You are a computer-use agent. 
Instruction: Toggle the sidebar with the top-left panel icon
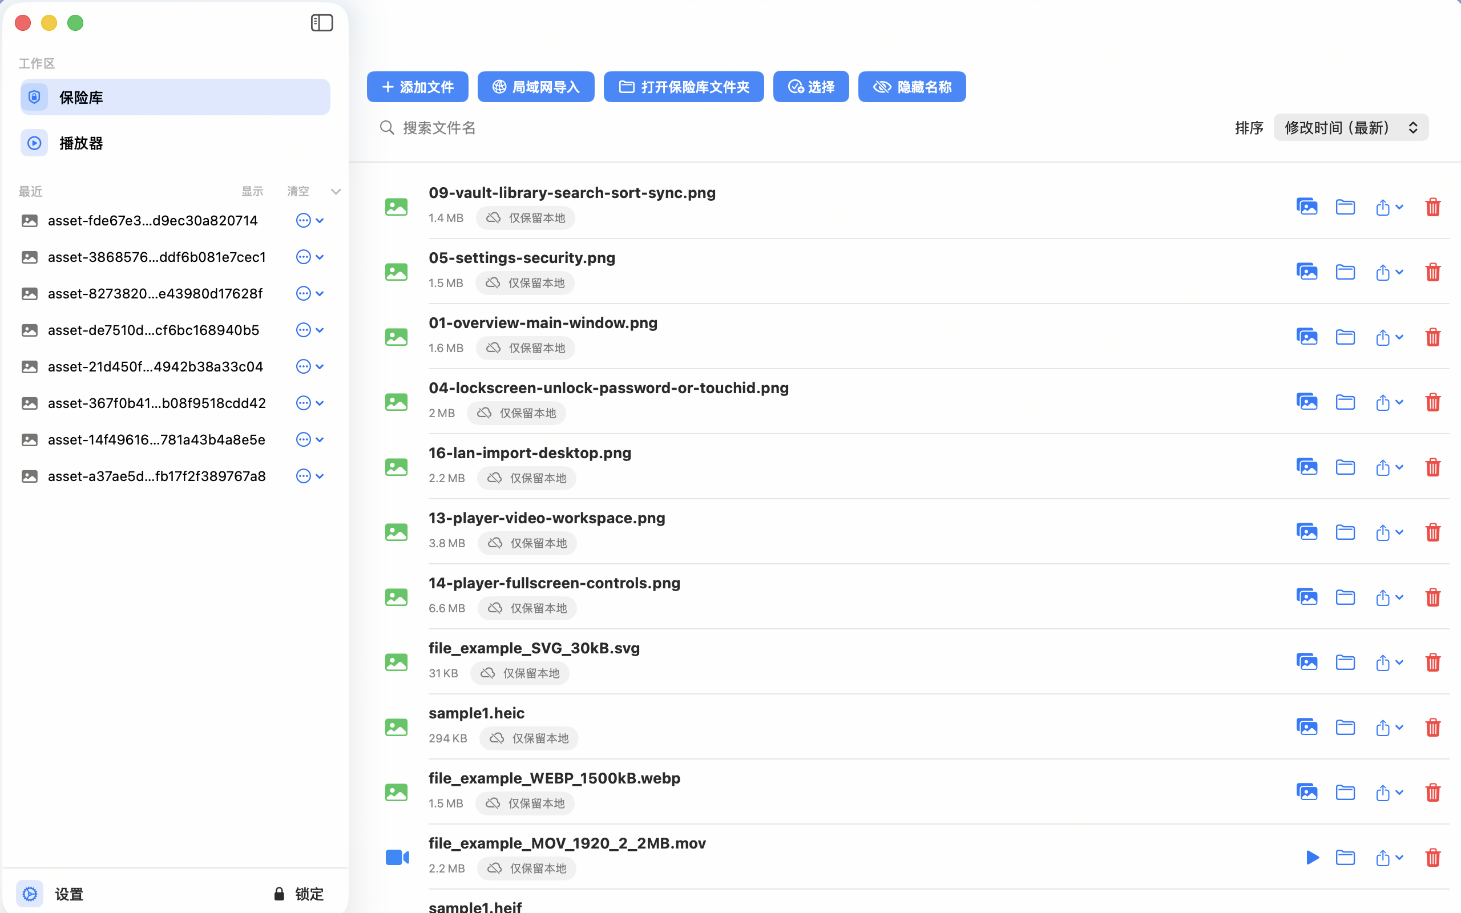point(322,22)
